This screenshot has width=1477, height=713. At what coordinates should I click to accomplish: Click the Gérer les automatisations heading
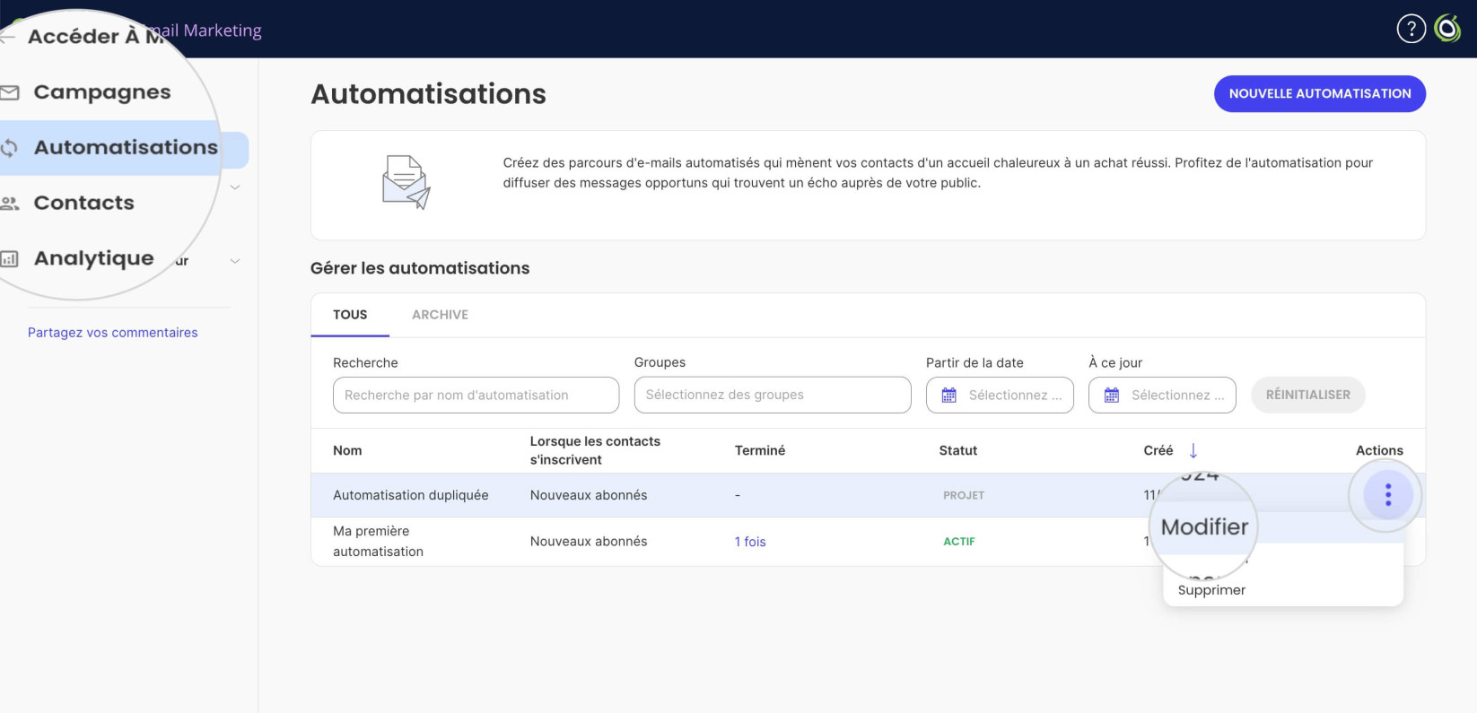coord(420,268)
